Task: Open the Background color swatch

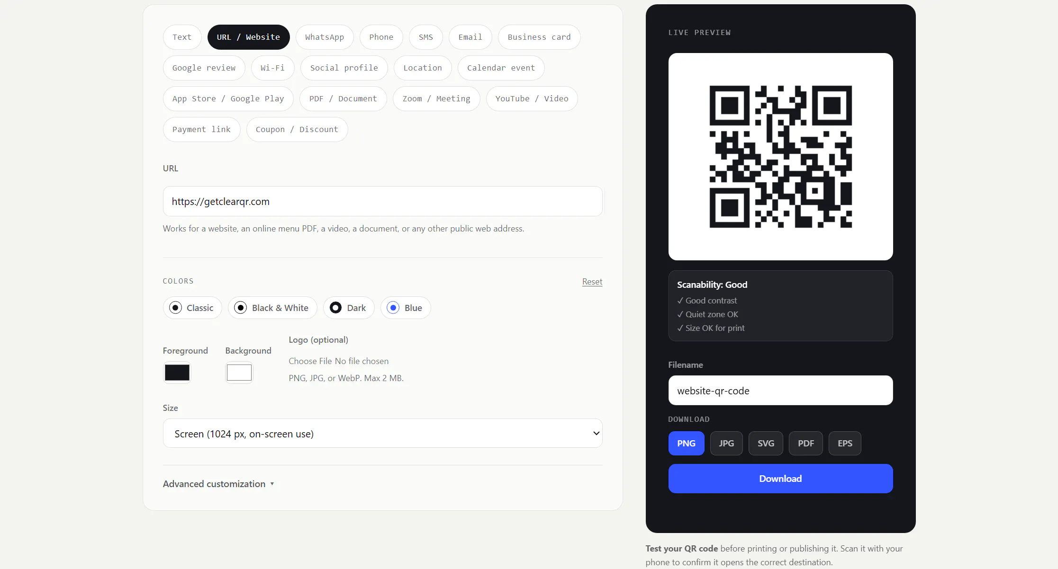Action: [239, 373]
